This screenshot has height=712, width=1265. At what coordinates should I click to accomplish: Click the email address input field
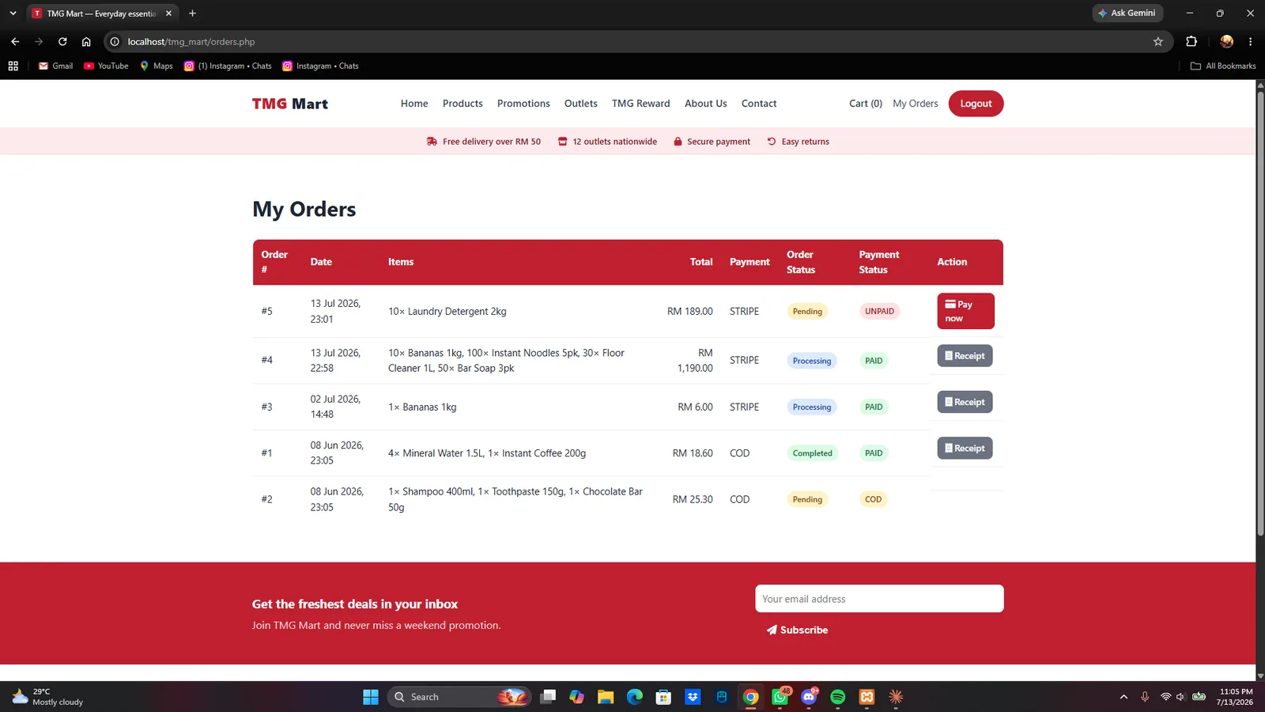click(879, 599)
